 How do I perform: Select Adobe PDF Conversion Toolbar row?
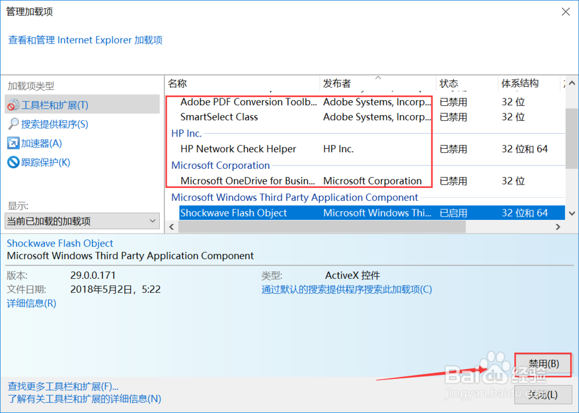pyautogui.click(x=372, y=102)
